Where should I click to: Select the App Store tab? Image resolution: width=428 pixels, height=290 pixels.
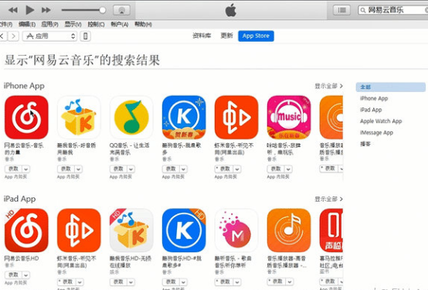256,36
